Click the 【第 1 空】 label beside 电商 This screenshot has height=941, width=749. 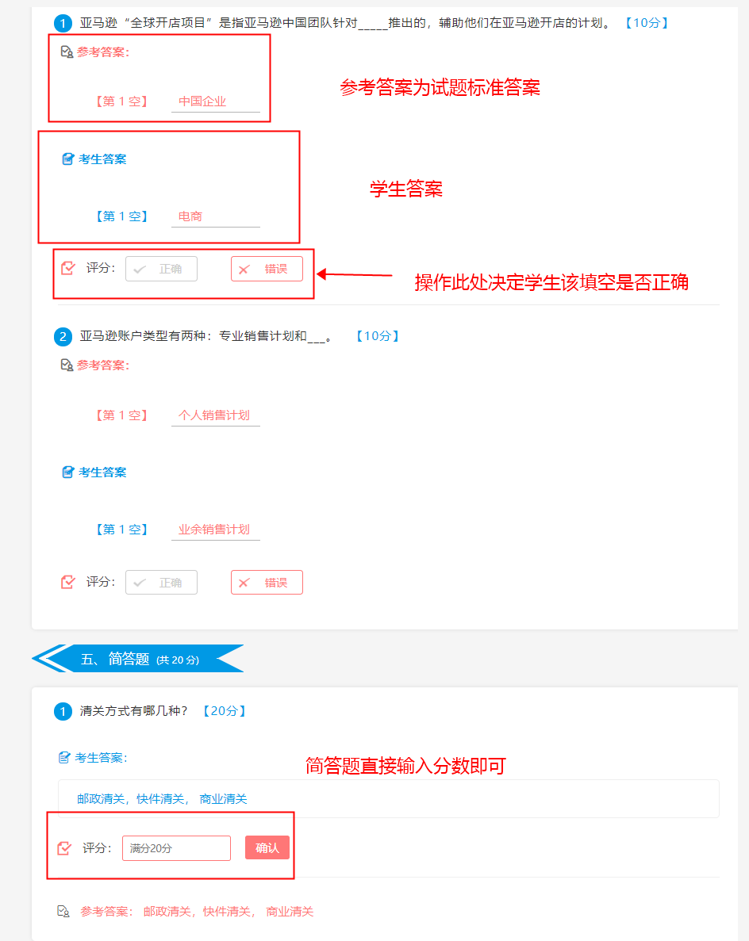[x=122, y=216]
